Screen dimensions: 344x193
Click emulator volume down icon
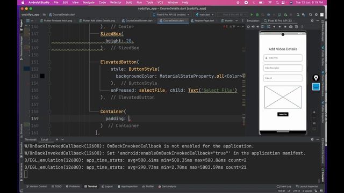258,27
